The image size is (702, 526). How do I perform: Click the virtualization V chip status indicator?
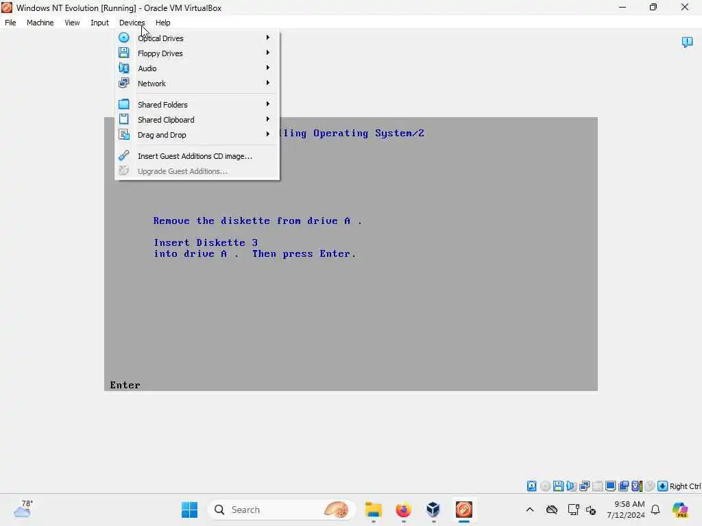637,486
